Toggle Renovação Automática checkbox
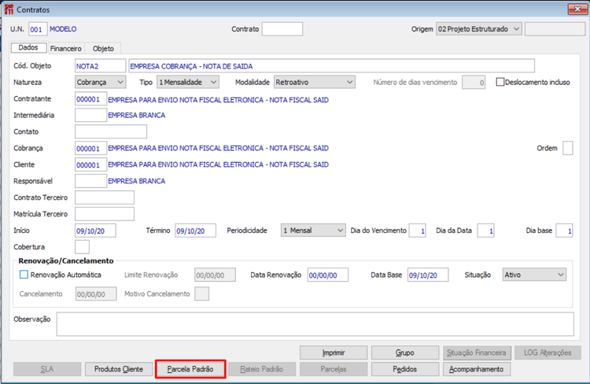This screenshot has height=384, width=590. tap(24, 275)
